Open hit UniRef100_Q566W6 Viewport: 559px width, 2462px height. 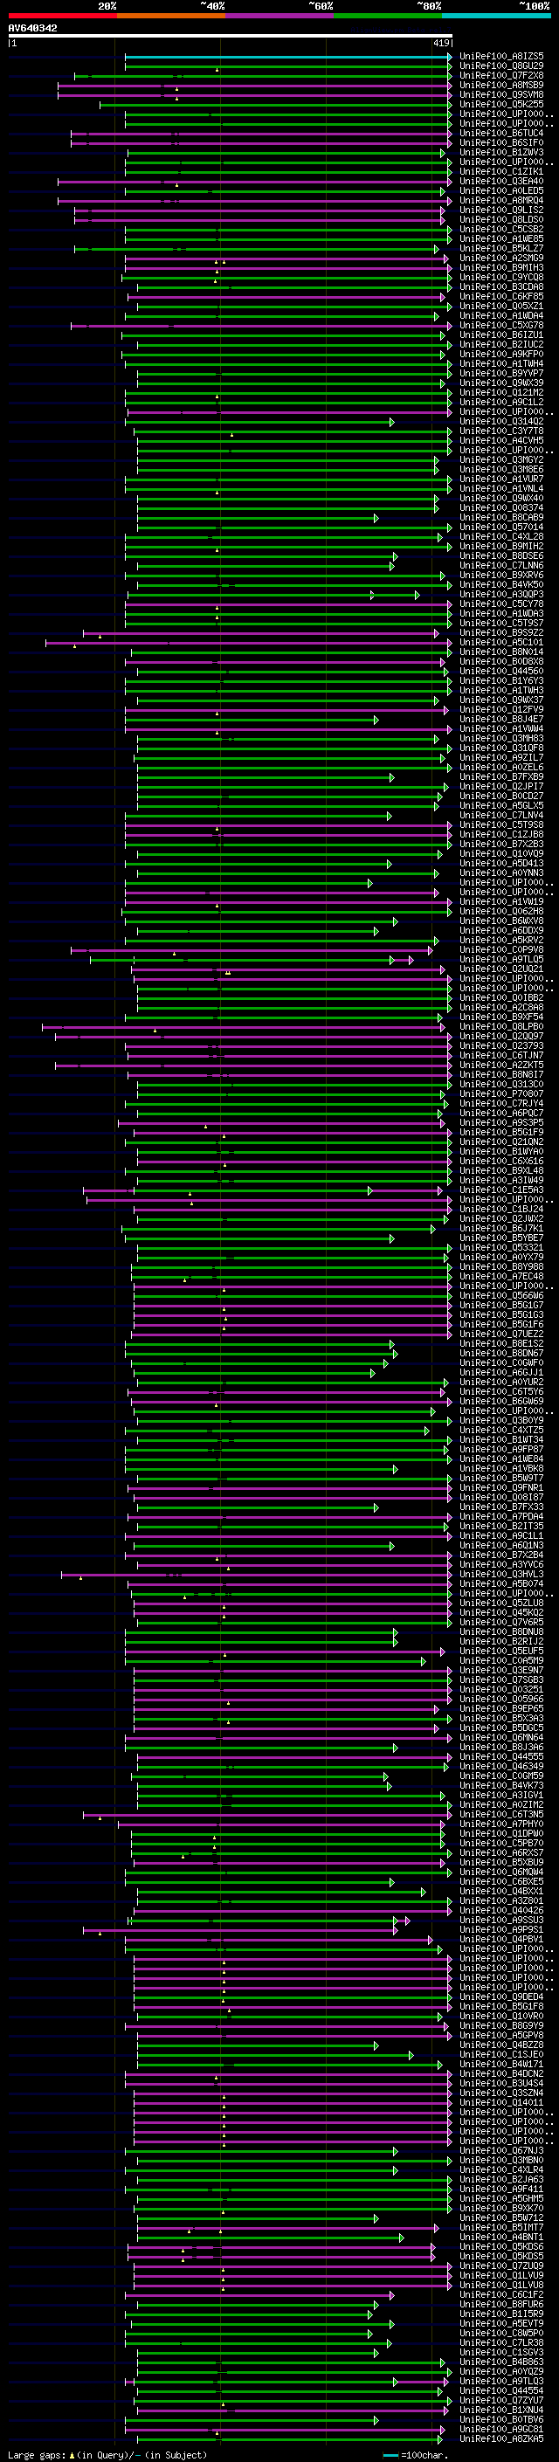pyautogui.click(x=501, y=1296)
